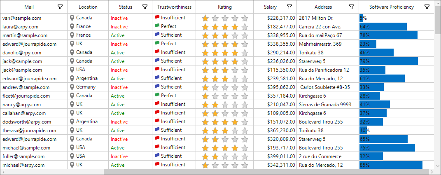Click the red flag in michael@arpy.com row

tap(157, 165)
